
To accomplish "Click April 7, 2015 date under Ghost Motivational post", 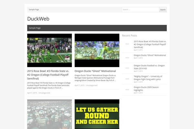I will coord(80,85).
